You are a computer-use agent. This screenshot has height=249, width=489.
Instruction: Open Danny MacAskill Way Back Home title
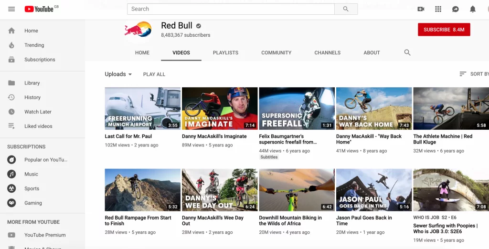369,139
